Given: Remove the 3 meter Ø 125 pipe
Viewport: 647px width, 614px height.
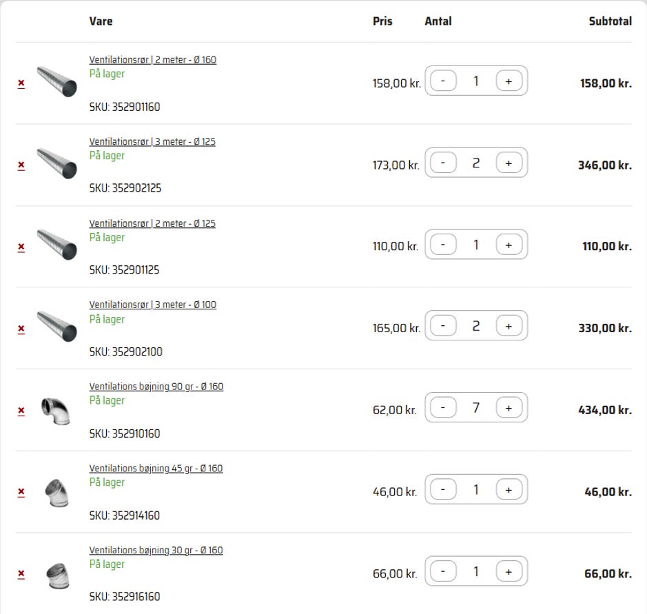Looking at the screenshot, I should click(21, 165).
